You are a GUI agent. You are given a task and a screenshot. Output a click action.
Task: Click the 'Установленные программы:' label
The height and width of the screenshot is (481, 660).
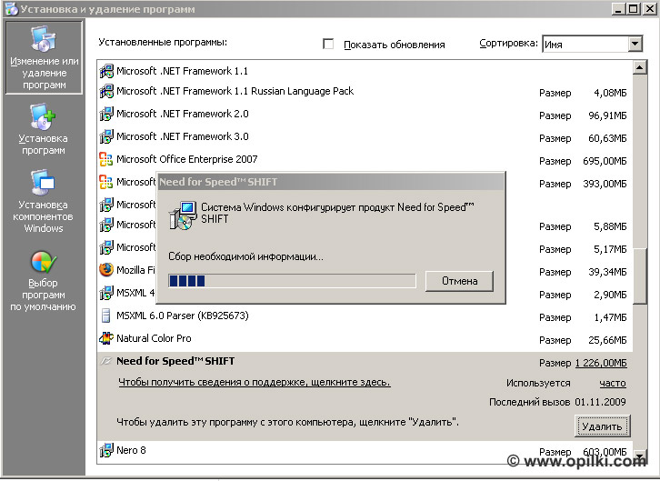pyautogui.click(x=163, y=42)
